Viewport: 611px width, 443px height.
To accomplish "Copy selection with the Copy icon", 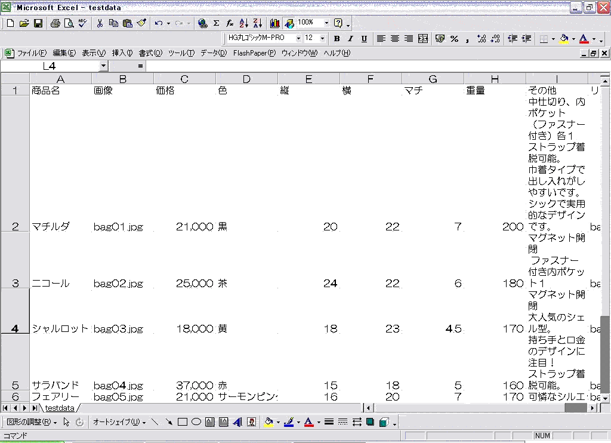I will [113, 23].
